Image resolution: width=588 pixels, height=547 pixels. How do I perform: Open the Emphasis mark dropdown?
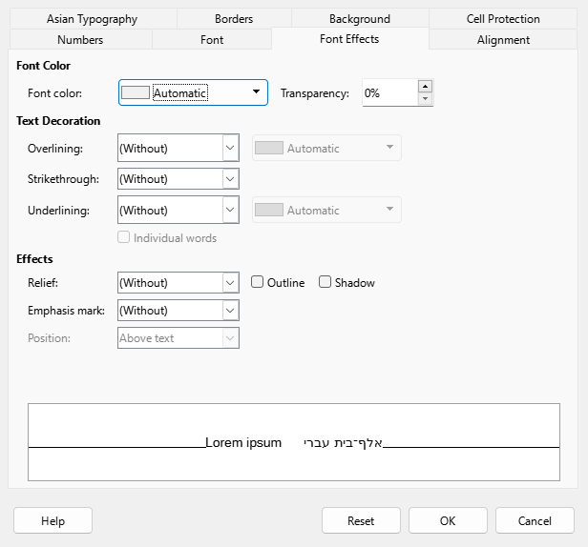tap(230, 311)
